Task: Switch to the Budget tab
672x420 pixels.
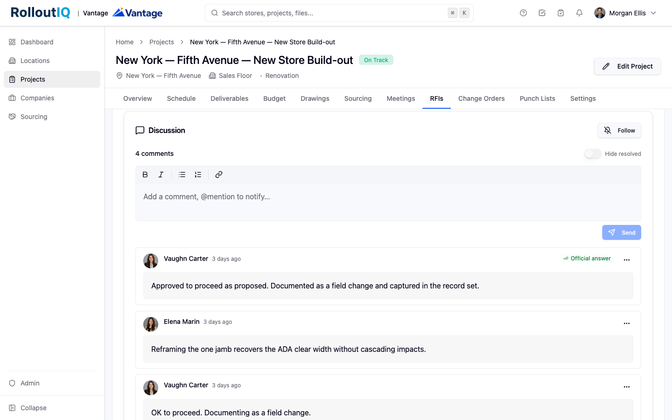Action: [274, 98]
